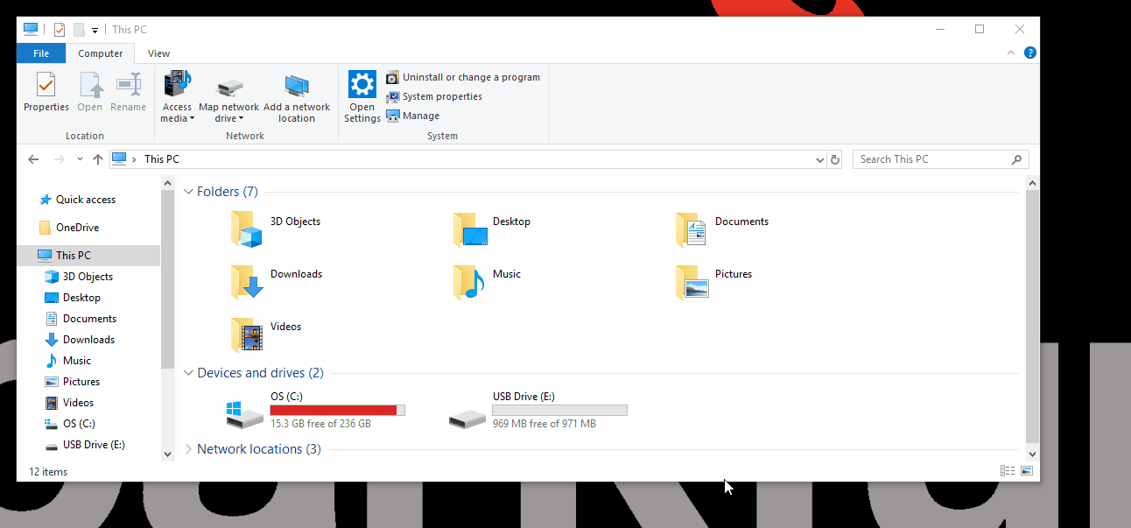Click Uninstall or change a program
Viewport: 1131px width, 528px height.
[x=470, y=77]
